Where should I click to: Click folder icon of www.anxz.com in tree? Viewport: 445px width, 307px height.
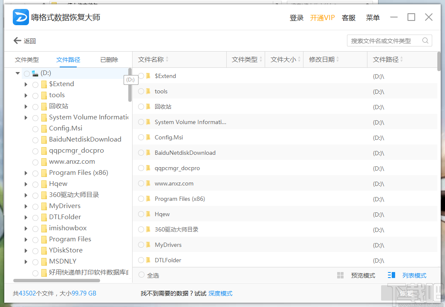44,162
